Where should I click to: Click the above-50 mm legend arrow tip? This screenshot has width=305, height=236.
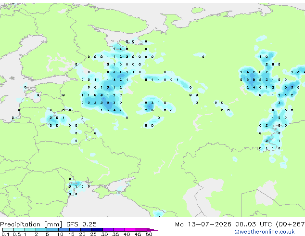(152, 230)
